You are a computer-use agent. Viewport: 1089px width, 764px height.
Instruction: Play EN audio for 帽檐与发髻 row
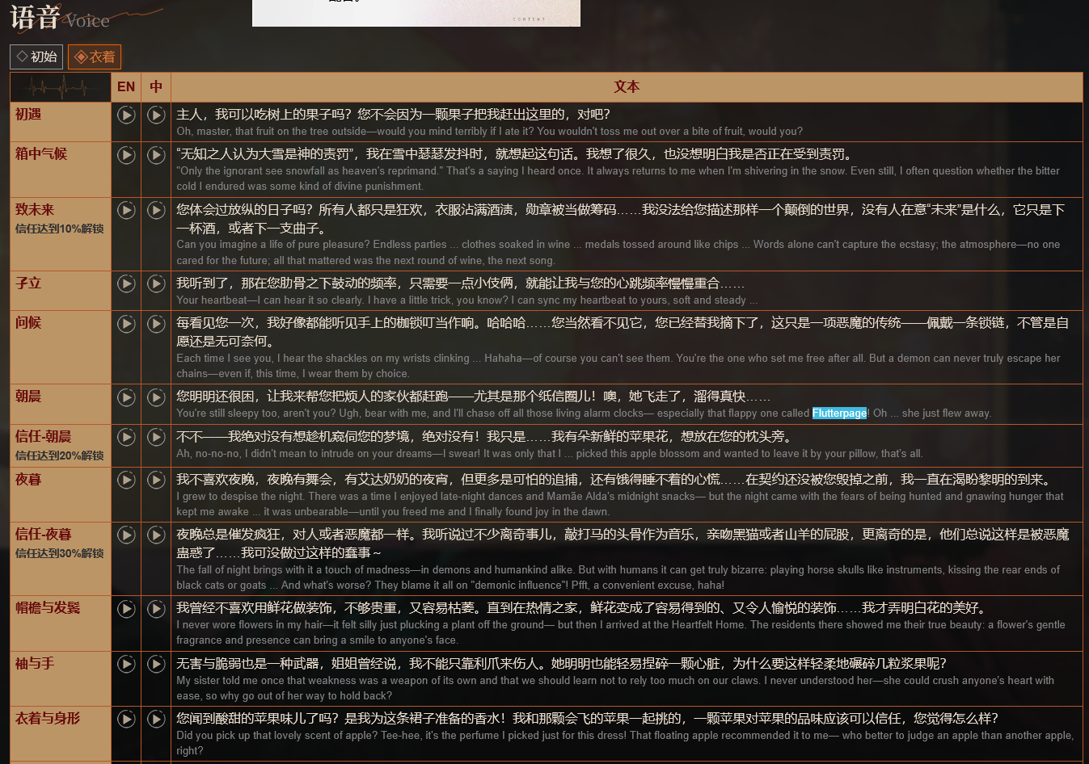tap(126, 608)
